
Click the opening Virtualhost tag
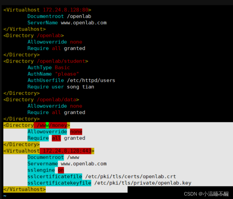coord(21,10)
